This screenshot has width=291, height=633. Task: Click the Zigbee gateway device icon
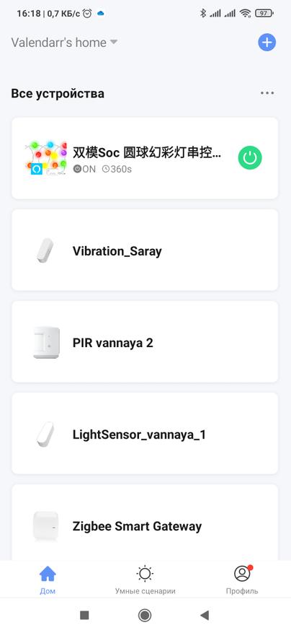(x=45, y=526)
